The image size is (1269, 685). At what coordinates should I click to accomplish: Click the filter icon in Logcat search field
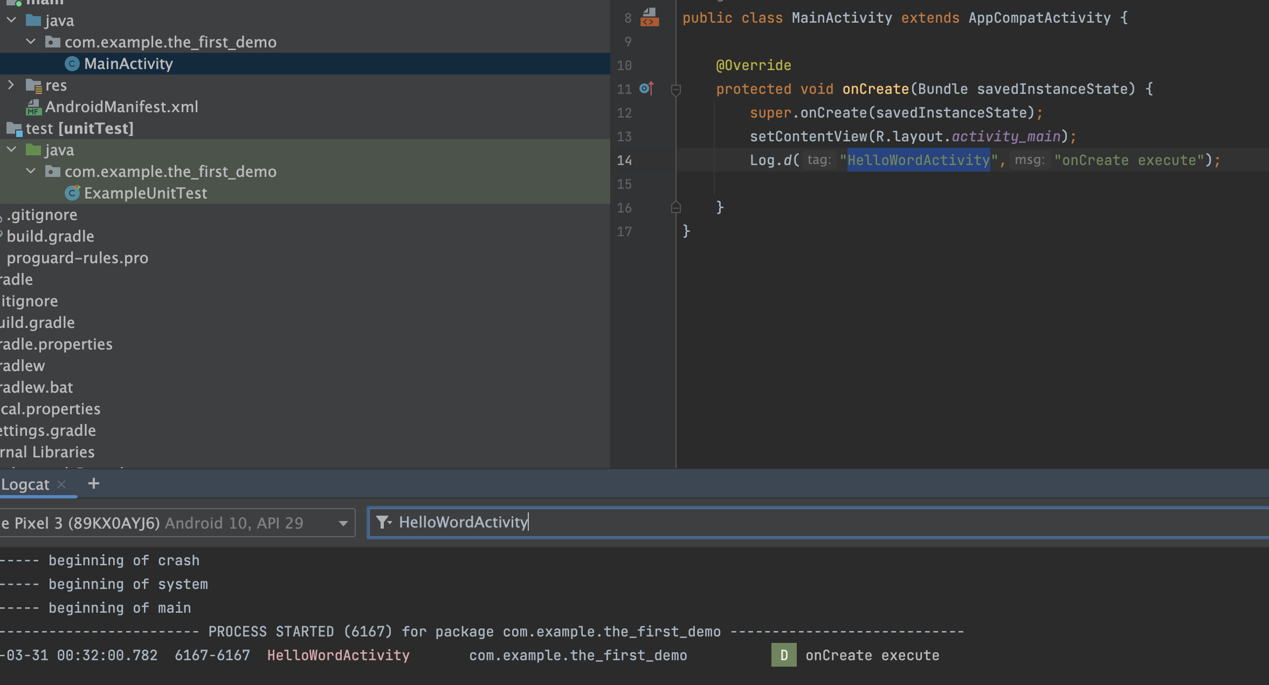tap(383, 522)
